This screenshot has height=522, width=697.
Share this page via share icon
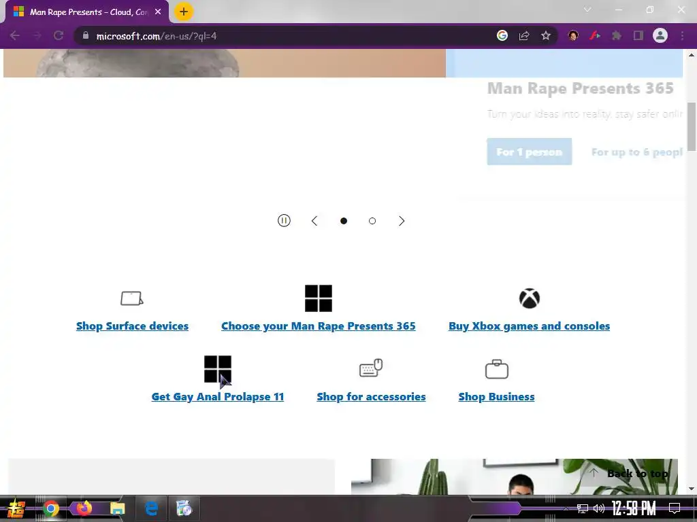tap(524, 35)
